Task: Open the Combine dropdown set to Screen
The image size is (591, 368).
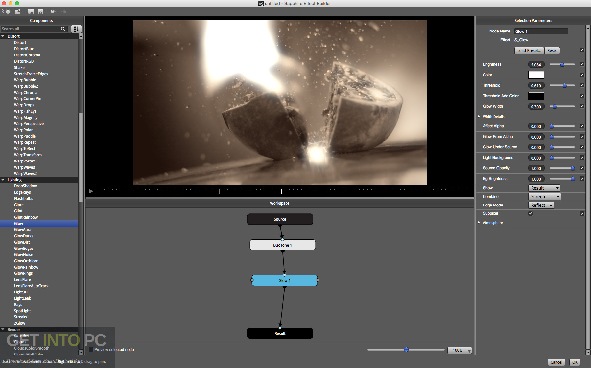Action: pos(545,197)
